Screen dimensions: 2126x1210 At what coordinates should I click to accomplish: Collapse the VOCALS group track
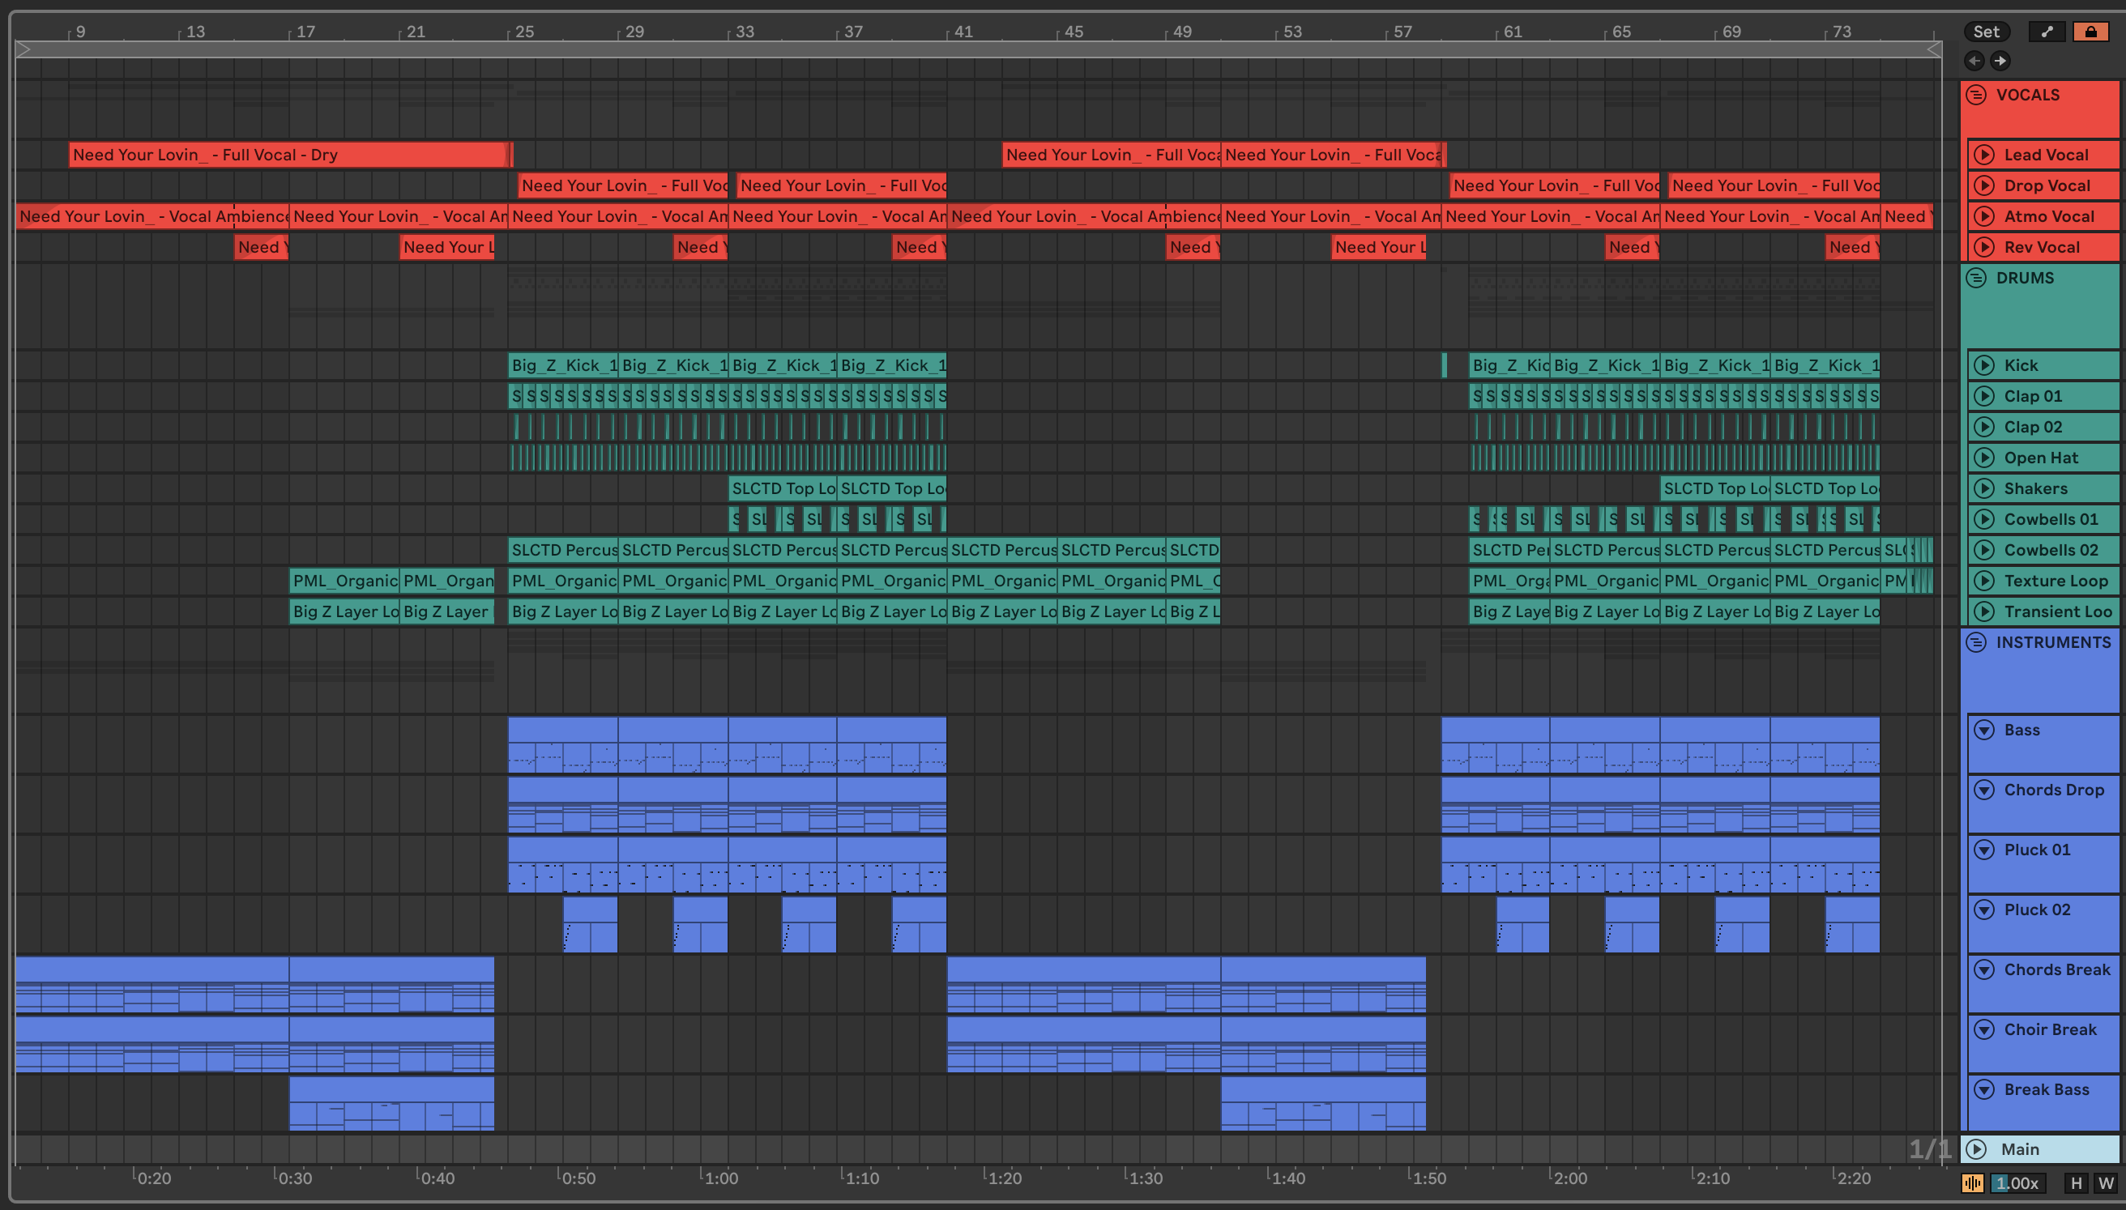[x=1976, y=95]
